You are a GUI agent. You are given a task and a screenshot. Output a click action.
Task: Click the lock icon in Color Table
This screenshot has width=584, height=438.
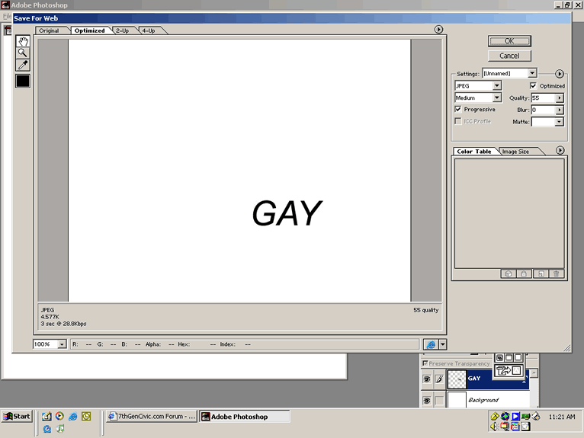pyautogui.click(x=524, y=273)
